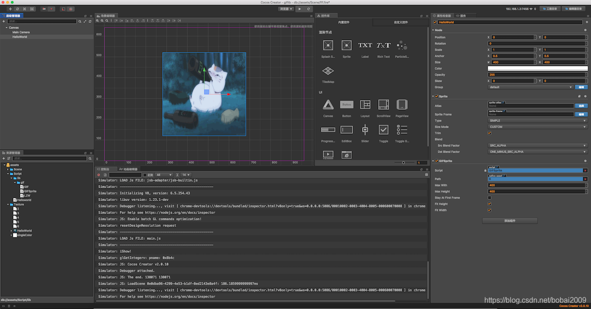
Task: Pick the Canvas UI node icon
Action: click(x=328, y=105)
